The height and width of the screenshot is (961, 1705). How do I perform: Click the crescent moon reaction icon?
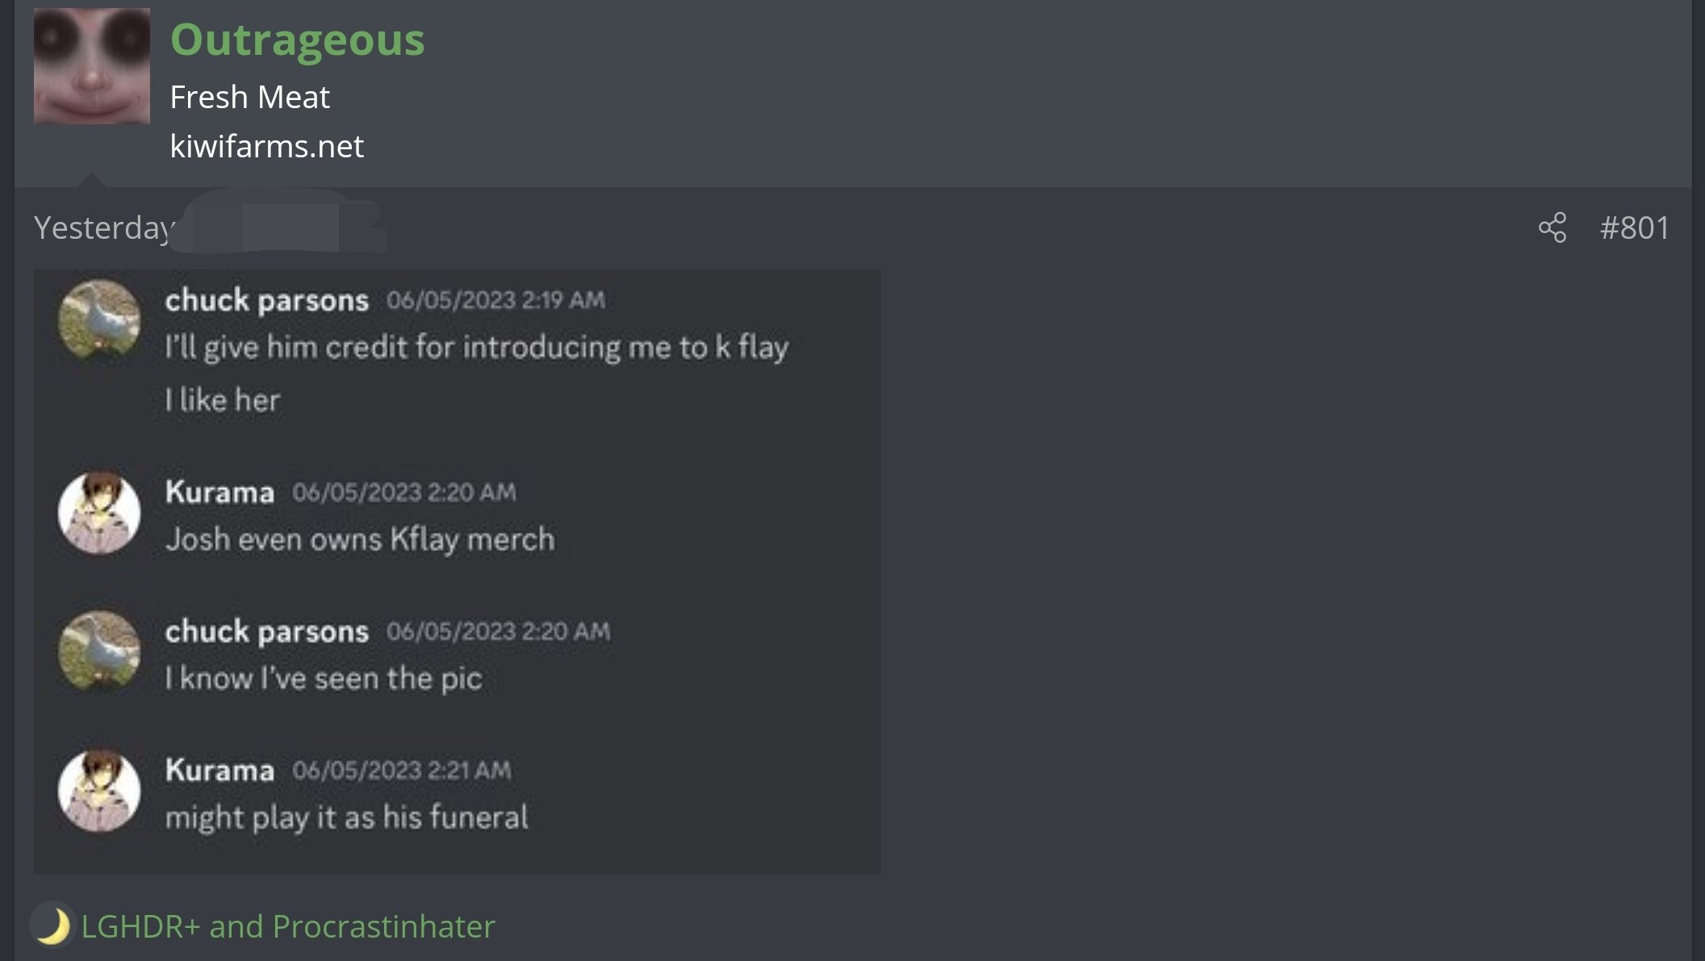pyautogui.click(x=52, y=925)
